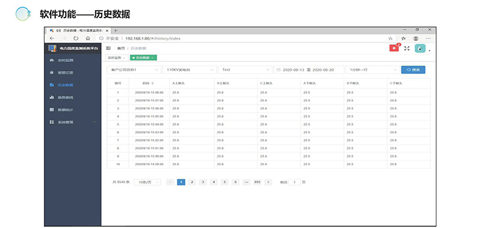This screenshot has height=228, width=481.
Task: Click the red alarm notification icon
Action: [x=394, y=48]
